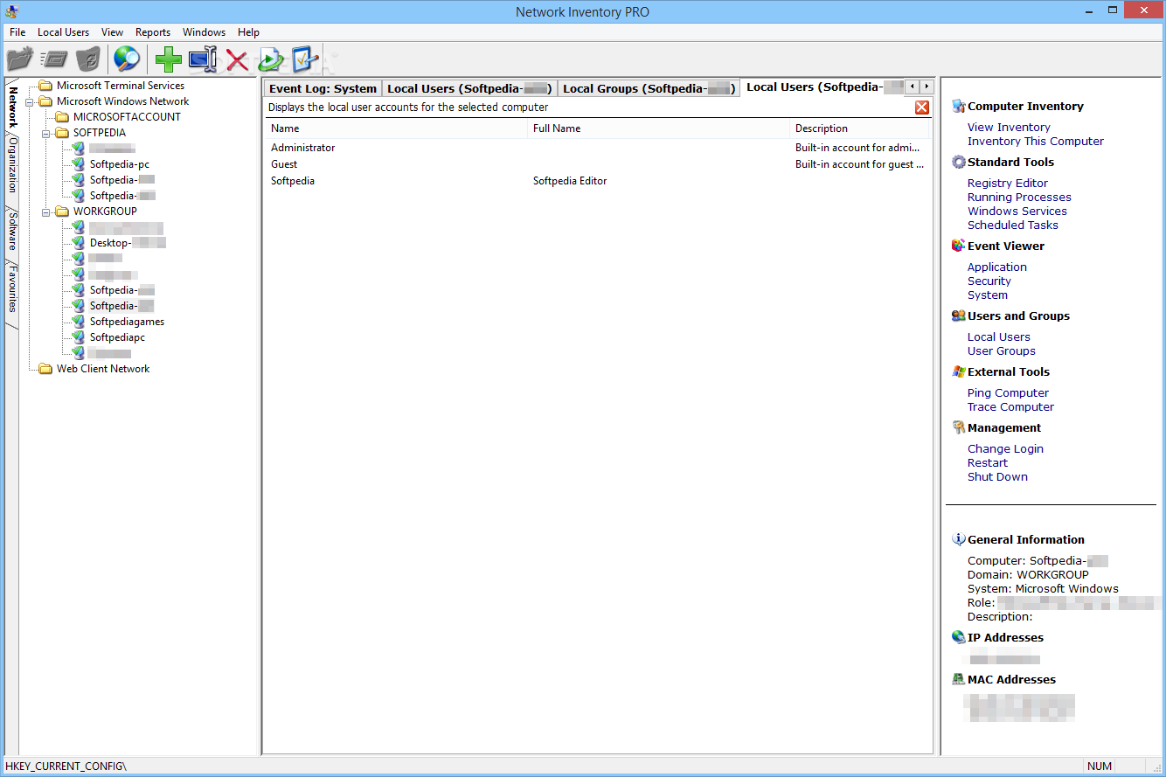
Task: Click the monitor rename computer toolbar icon
Action: coord(203,59)
